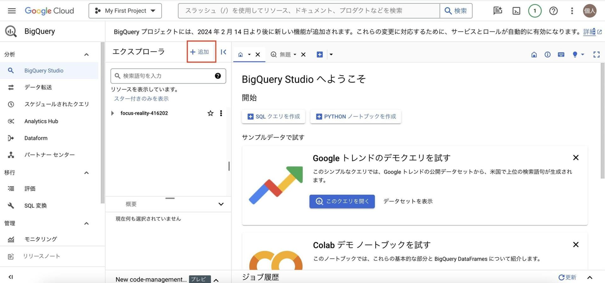The image size is (605, 283).
Task: Open keyboard shortcuts icon
Action: pyautogui.click(x=561, y=54)
